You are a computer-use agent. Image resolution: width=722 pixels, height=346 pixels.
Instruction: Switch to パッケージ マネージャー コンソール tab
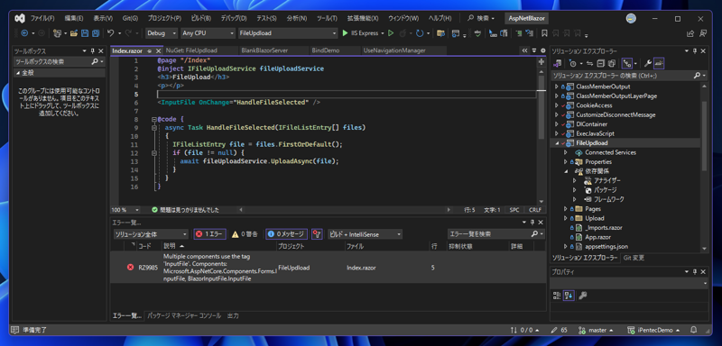point(184,315)
